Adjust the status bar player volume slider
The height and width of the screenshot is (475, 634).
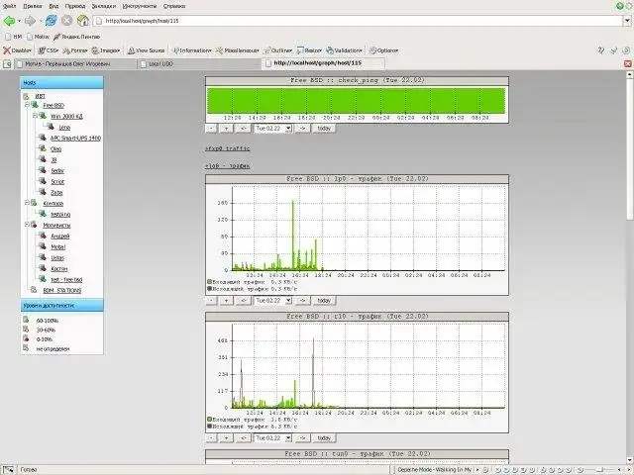pyautogui.click(x=599, y=470)
